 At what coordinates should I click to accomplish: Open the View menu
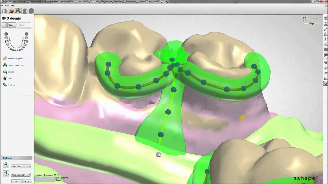click(7, 5)
